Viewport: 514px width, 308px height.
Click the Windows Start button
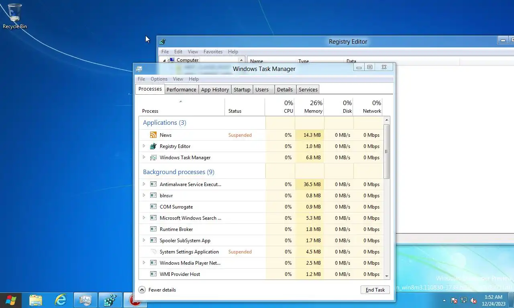(11, 300)
